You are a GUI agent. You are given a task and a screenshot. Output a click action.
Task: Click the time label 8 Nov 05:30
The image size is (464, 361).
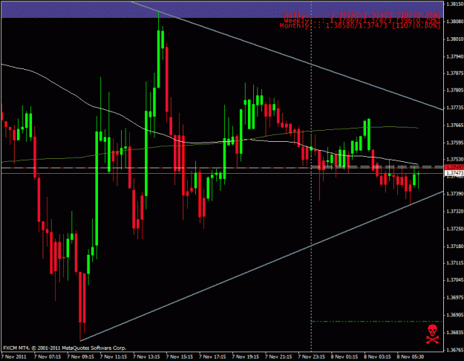coord(411,357)
